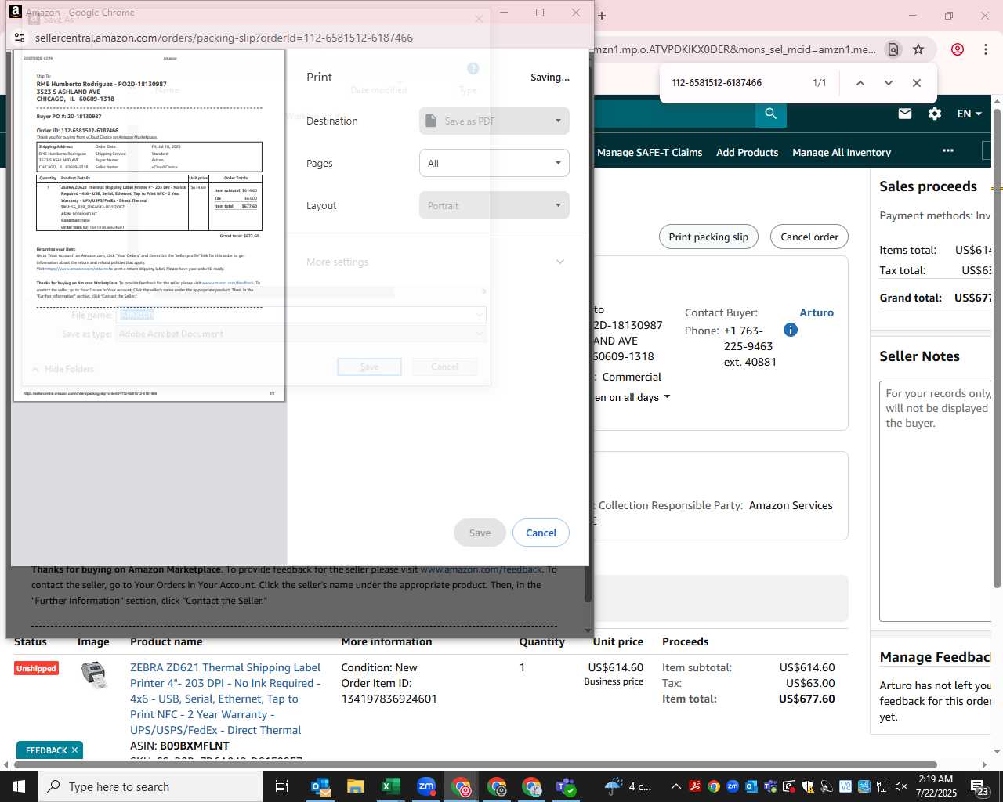Open Add Products menu item
Screen dimensions: 1003x802
click(x=747, y=152)
